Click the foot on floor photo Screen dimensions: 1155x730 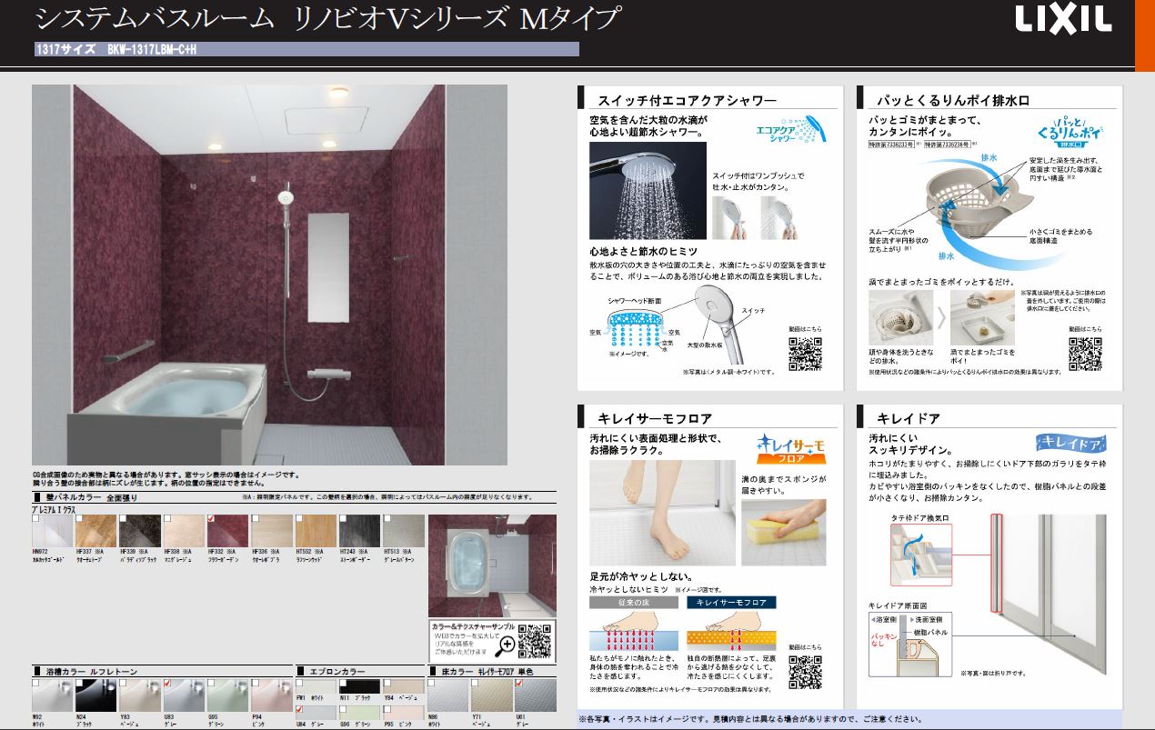coord(661,513)
